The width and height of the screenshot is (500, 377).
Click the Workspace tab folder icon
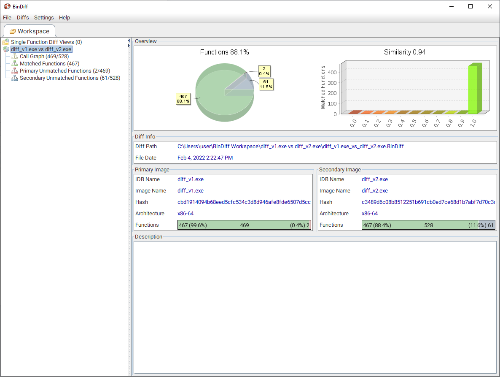[x=12, y=31]
